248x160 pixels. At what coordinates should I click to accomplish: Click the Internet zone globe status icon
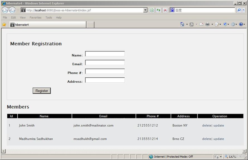[x=151, y=157]
